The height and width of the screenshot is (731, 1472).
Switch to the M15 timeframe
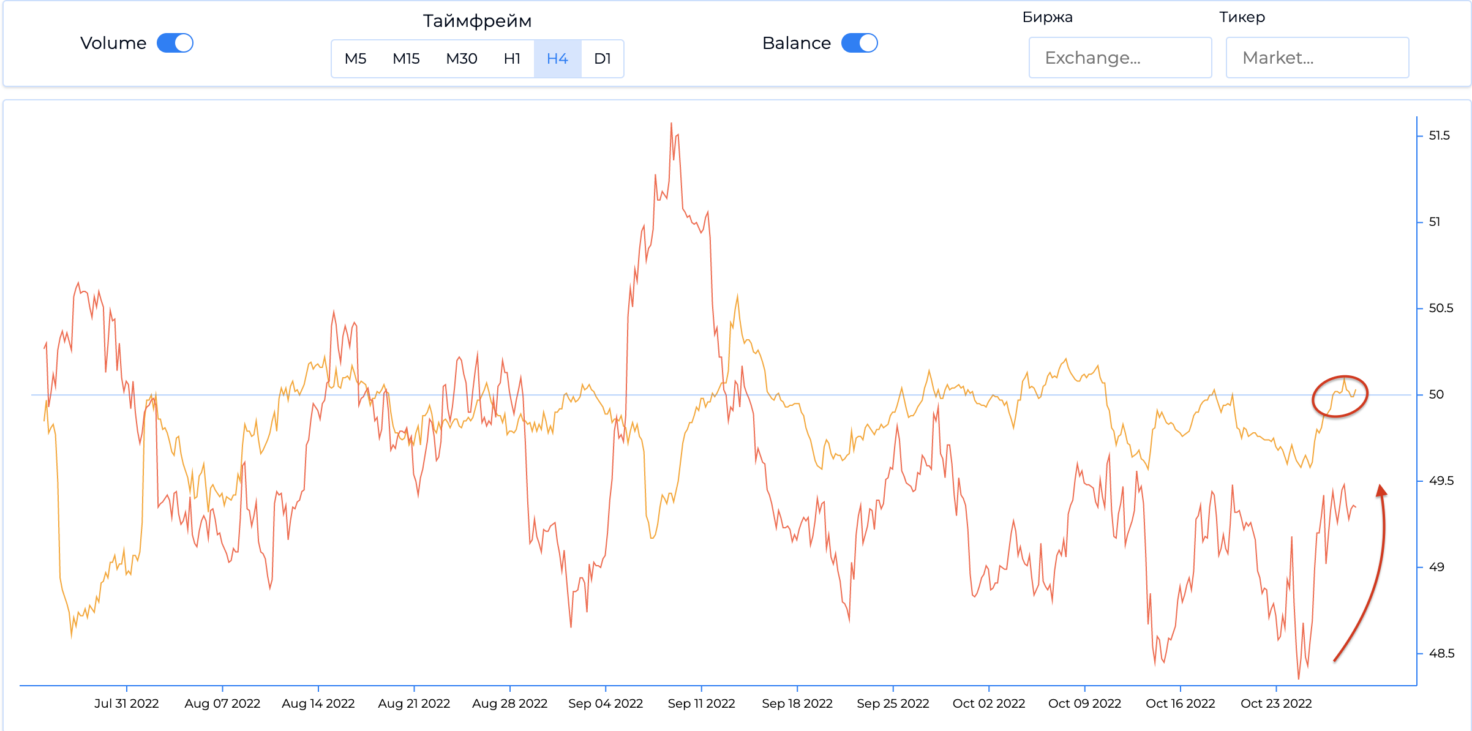(x=406, y=59)
